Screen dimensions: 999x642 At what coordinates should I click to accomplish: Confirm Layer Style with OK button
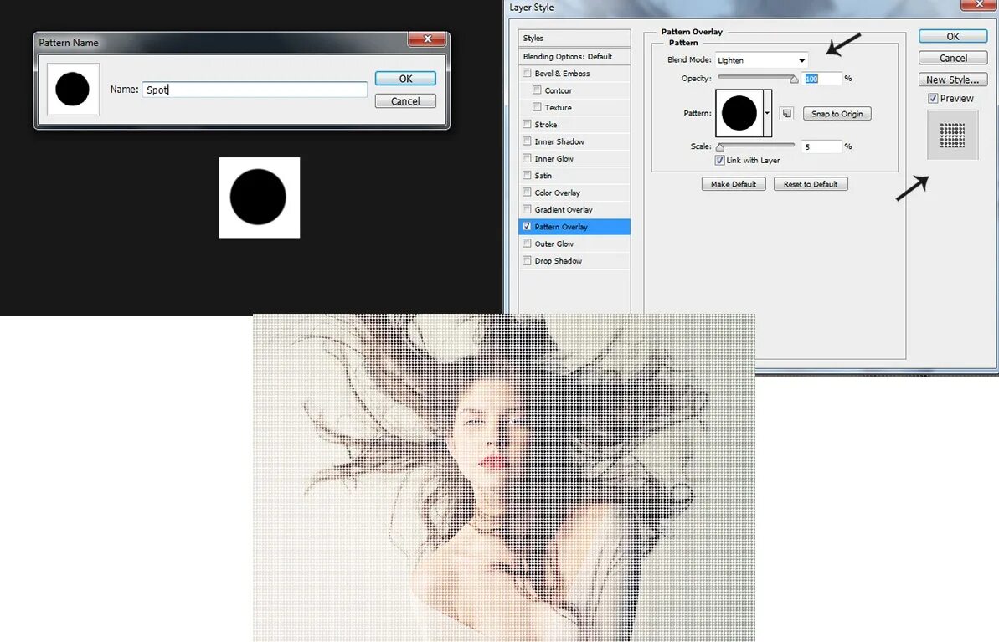(952, 36)
